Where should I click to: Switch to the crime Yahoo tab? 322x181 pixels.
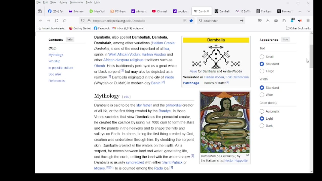(139, 11)
